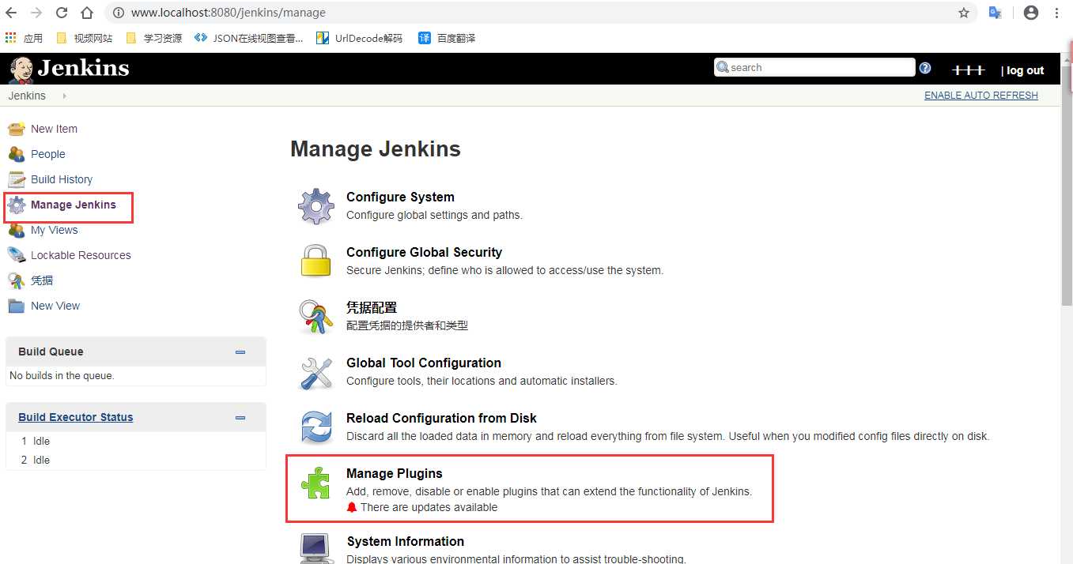Open 凭据配置 heading link
1073x564 pixels.
(x=372, y=307)
